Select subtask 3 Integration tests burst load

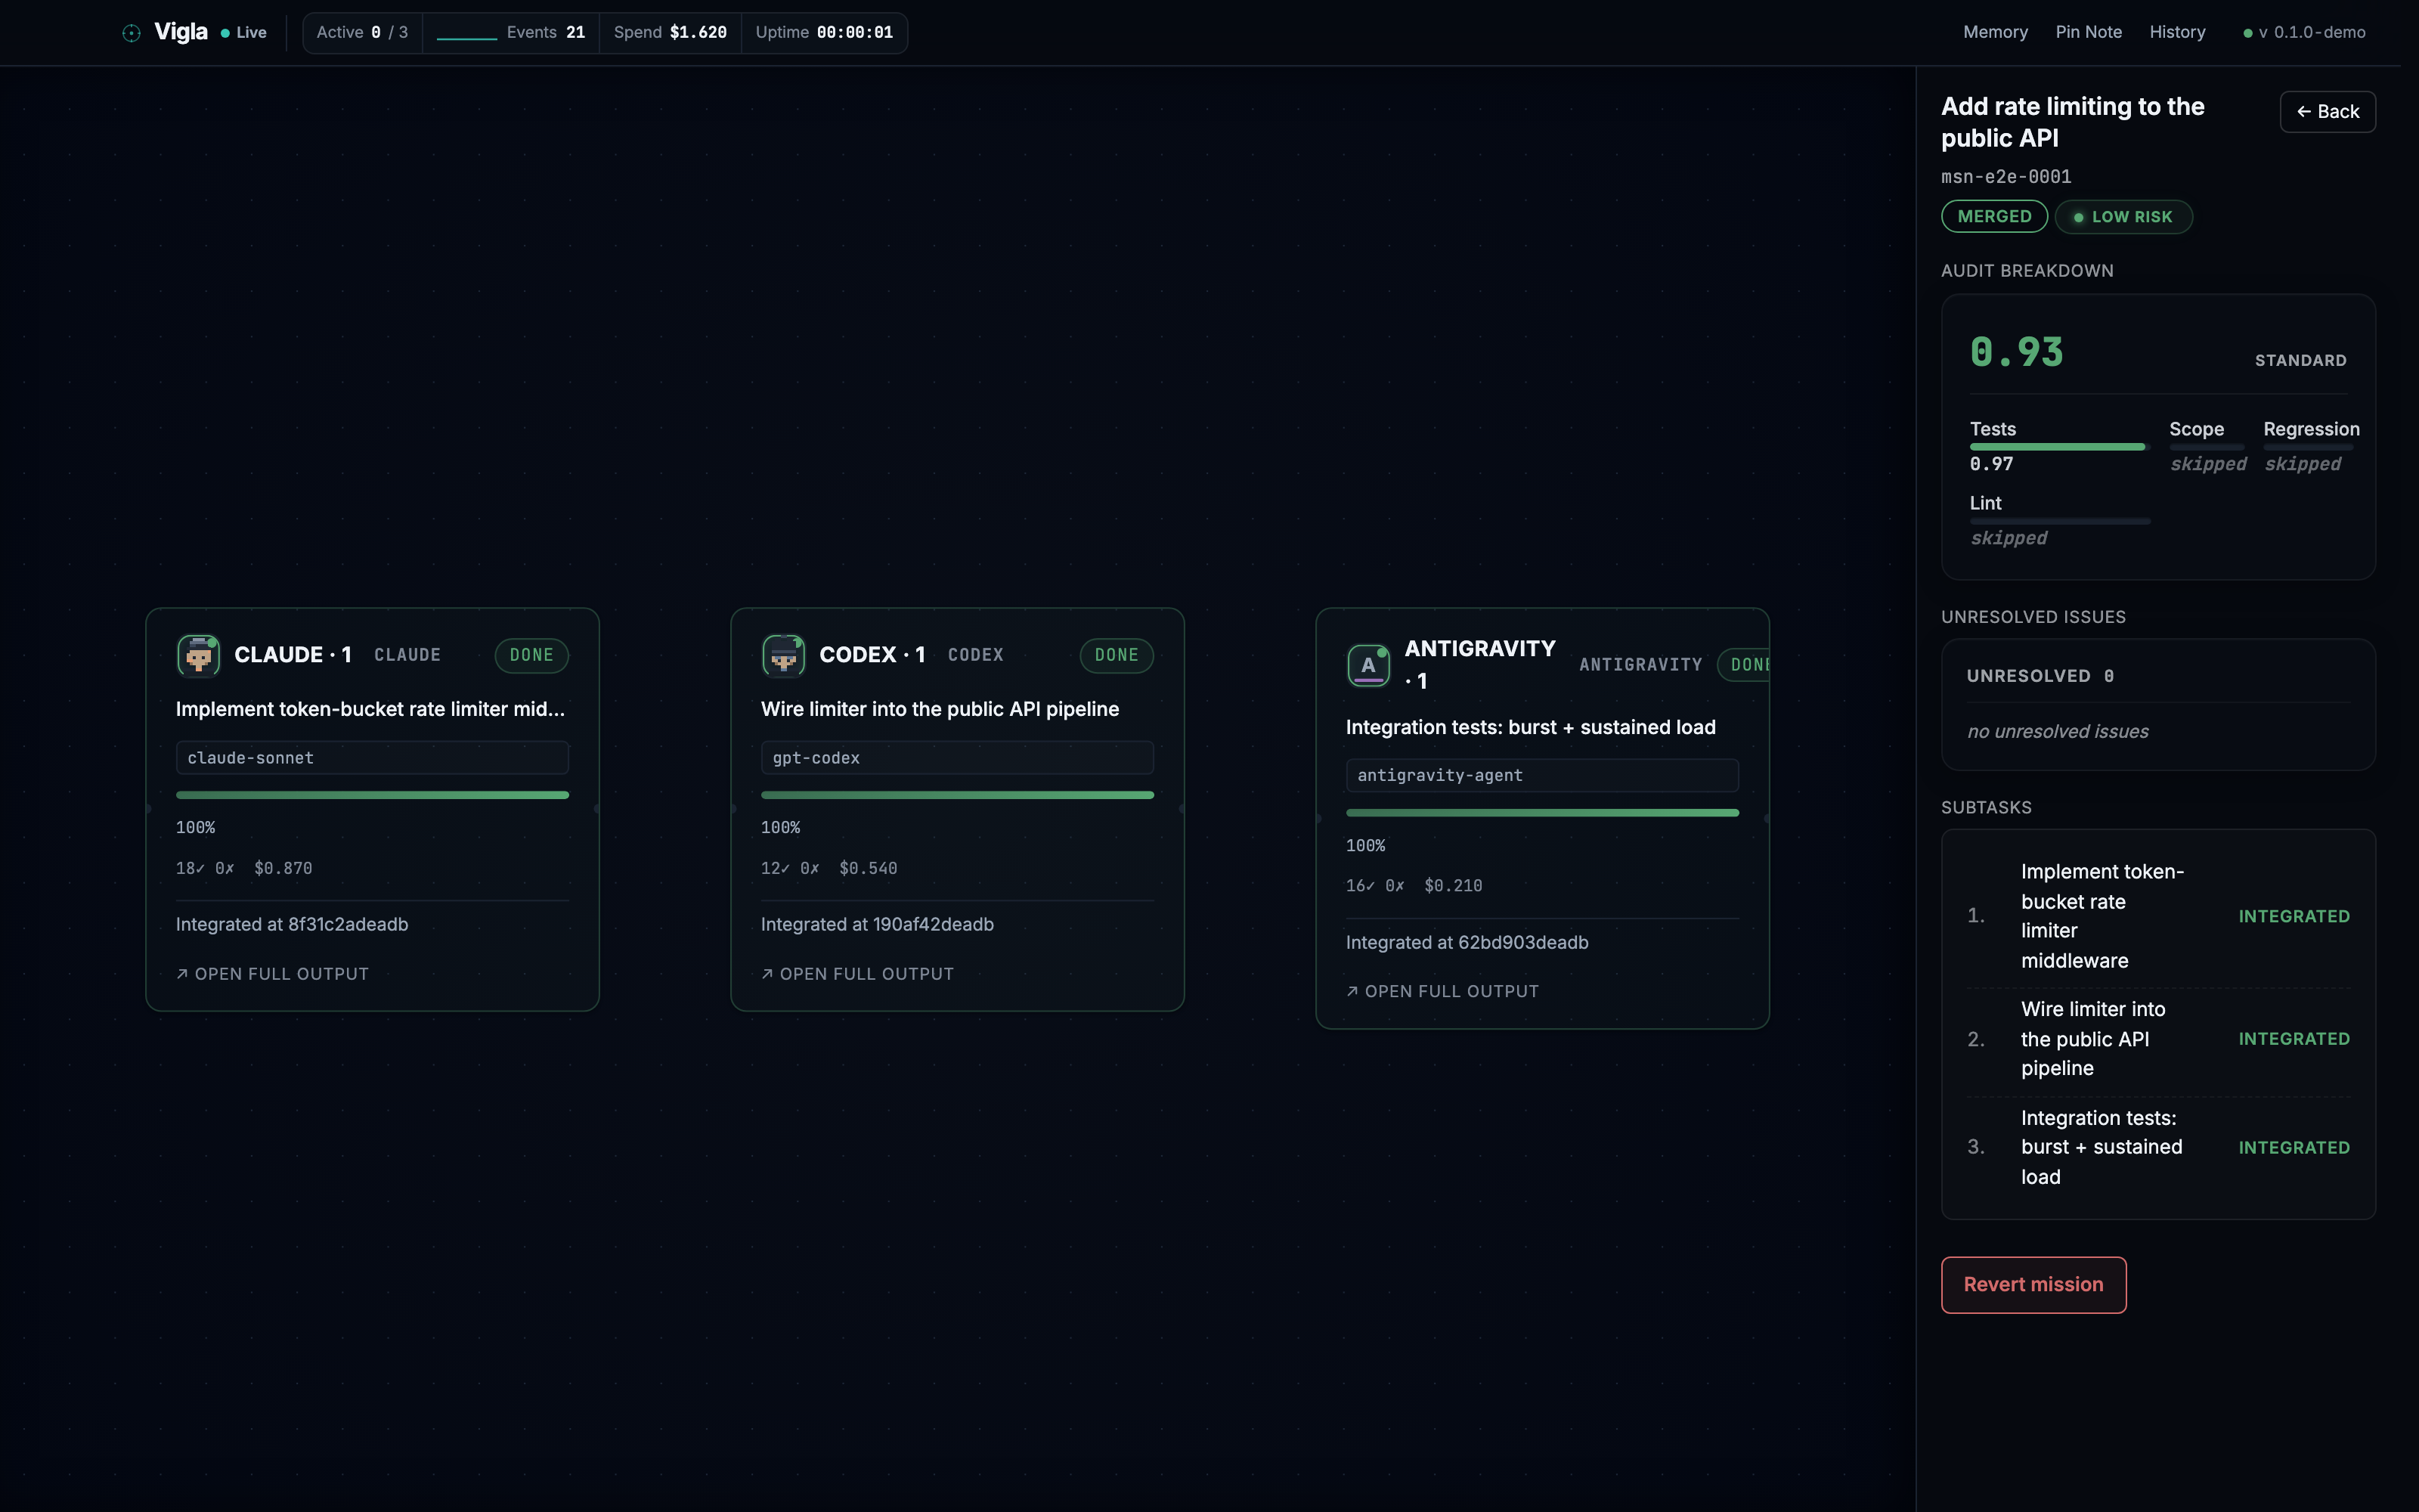coord(2158,1148)
